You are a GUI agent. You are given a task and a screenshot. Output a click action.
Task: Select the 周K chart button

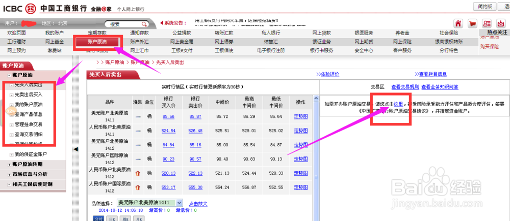(125, 219)
